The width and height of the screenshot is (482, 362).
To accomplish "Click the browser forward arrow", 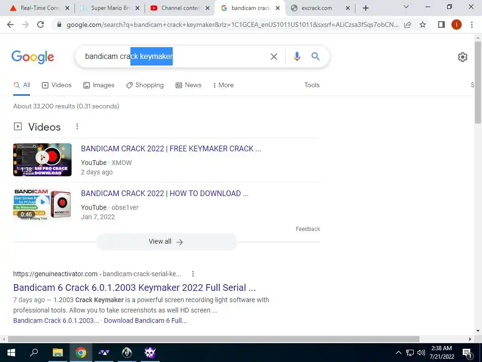I will click(25, 25).
